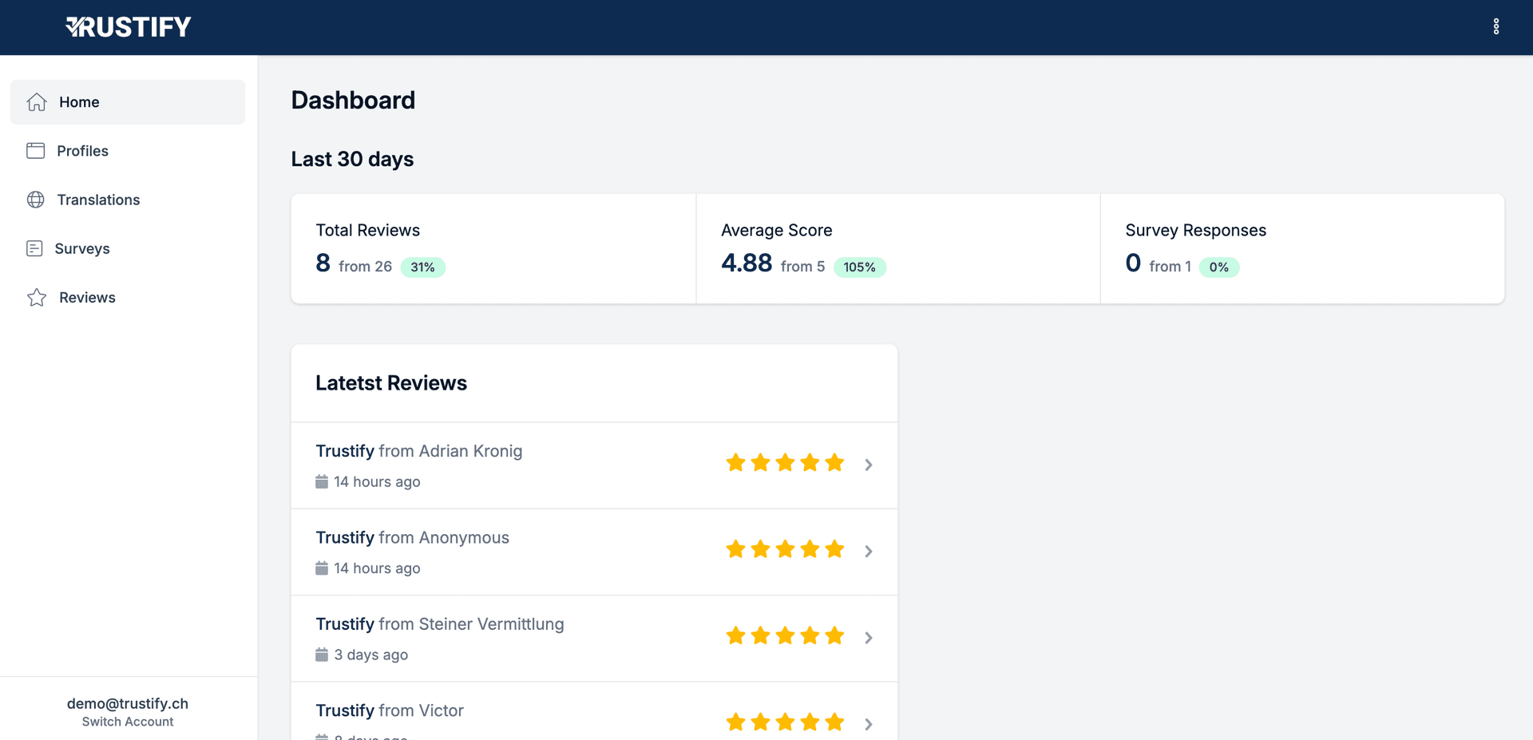Viewport: 1533px width, 740px height.
Task: Click the 105% badge next to Average Score
Action: 860,267
